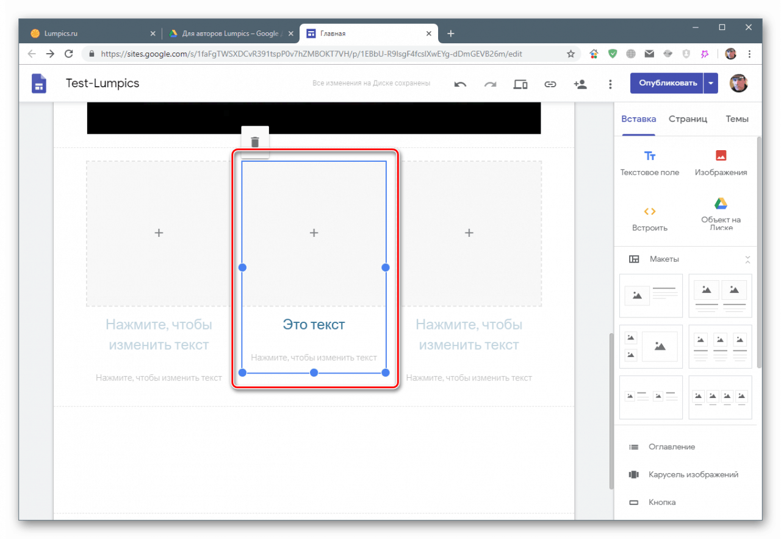Add content via right column plus
The image size is (781, 539).
(469, 233)
